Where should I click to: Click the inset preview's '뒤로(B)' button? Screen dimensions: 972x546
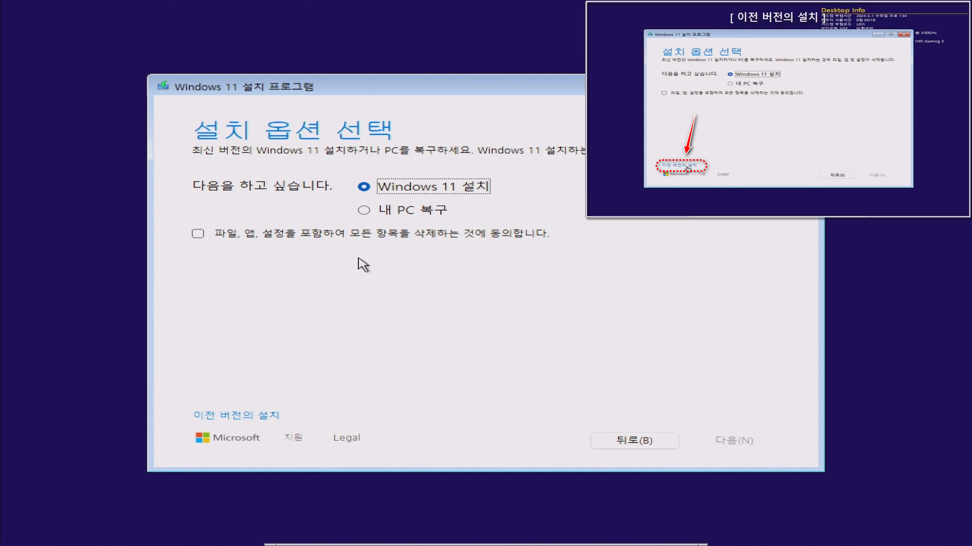click(x=837, y=175)
